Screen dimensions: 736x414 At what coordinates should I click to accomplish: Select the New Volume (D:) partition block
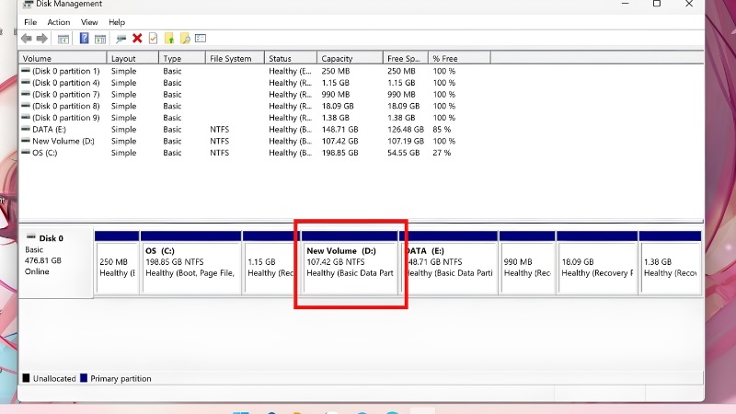click(350, 263)
